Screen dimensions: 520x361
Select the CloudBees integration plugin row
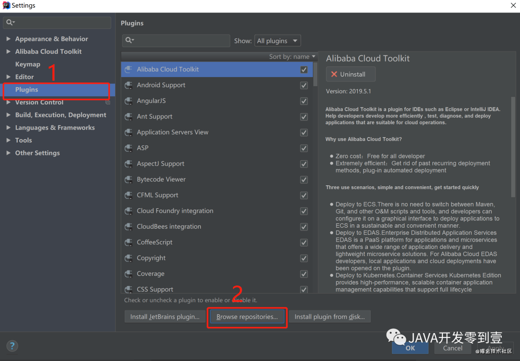217,227
